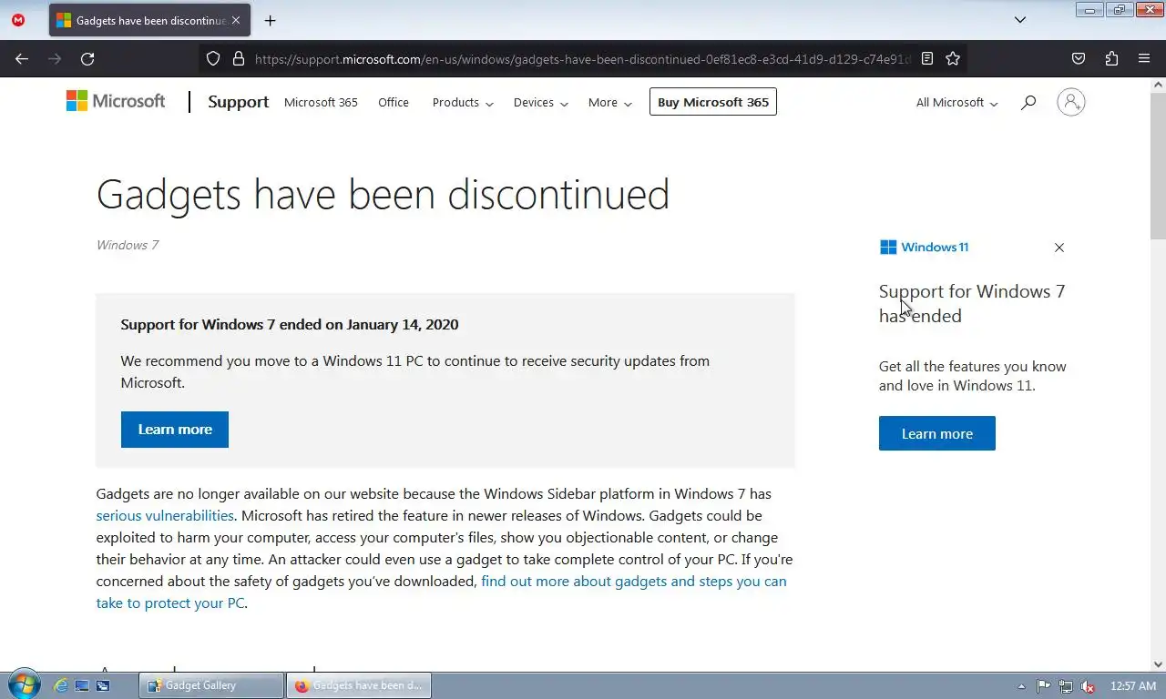Click the network status tray icon
Screen dimensions: 1166x699
(1065, 686)
